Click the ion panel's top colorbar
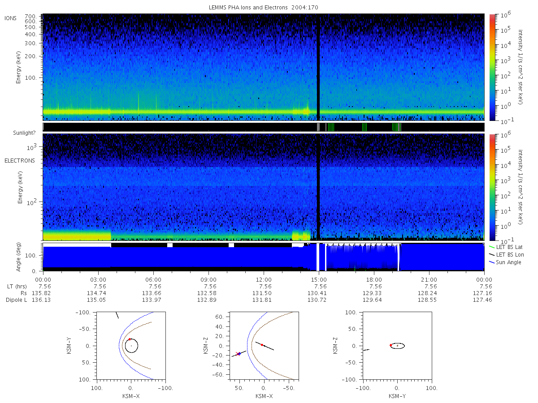538x403 pixels. coord(492,67)
